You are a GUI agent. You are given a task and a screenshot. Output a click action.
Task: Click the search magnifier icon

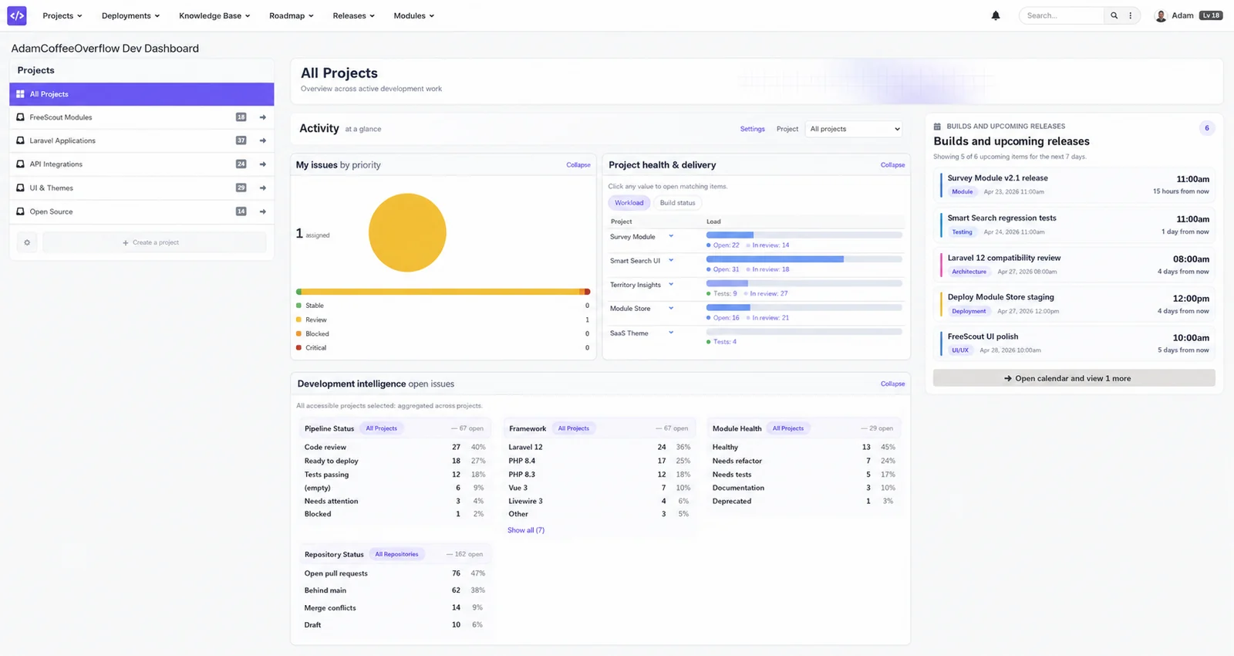(x=1114, y=15)
